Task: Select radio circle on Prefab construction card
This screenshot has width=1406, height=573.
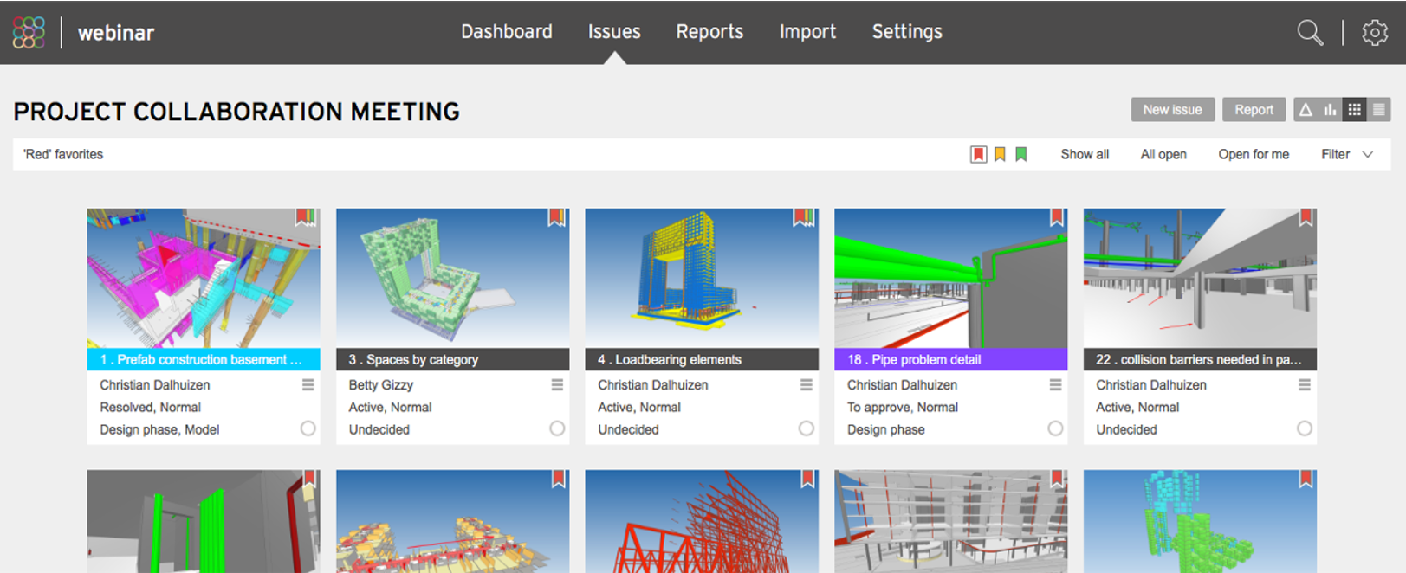Action: [x=308, y=428]
